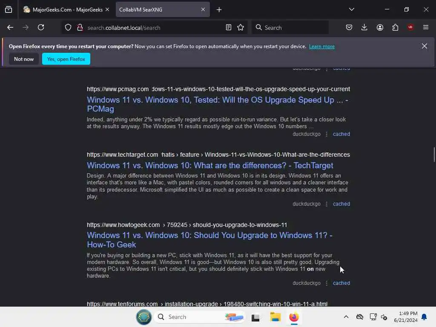Screen dimensions: 436x327
Task: Toggle Reader View icon
Action: (228, 27)
